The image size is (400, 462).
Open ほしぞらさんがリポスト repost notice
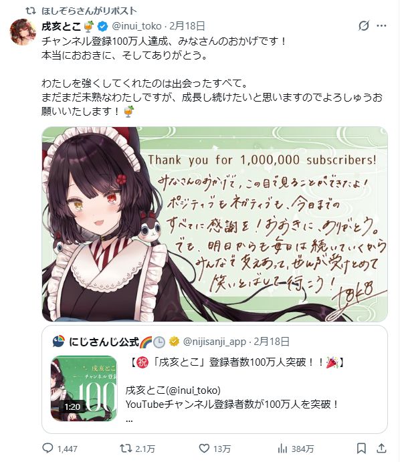(89, 11)
